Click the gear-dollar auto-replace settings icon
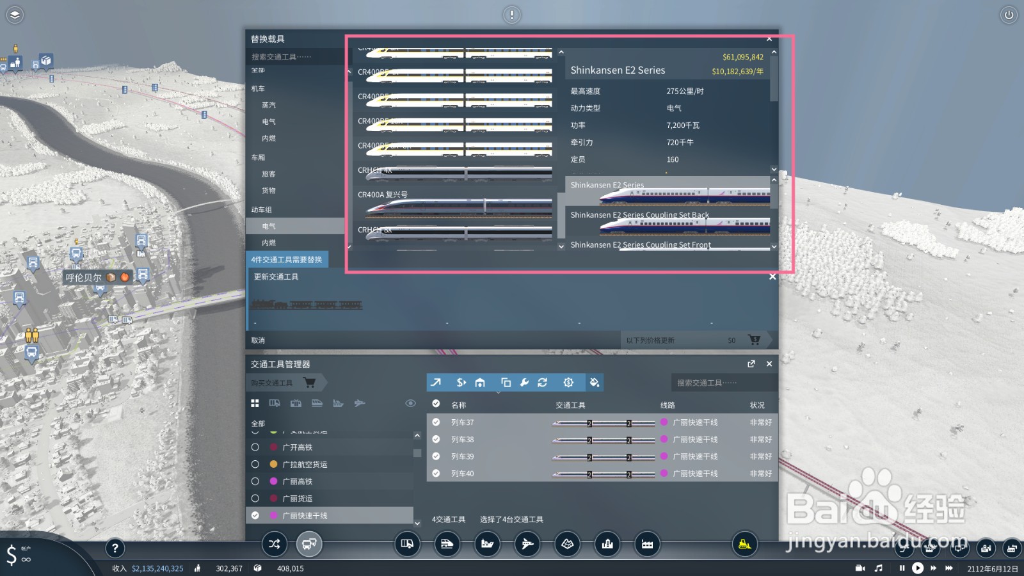Screen dimensions: 1024x576 (x=568, y=382)
